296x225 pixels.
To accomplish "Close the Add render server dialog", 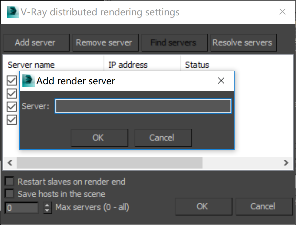I will pos(221,81).
